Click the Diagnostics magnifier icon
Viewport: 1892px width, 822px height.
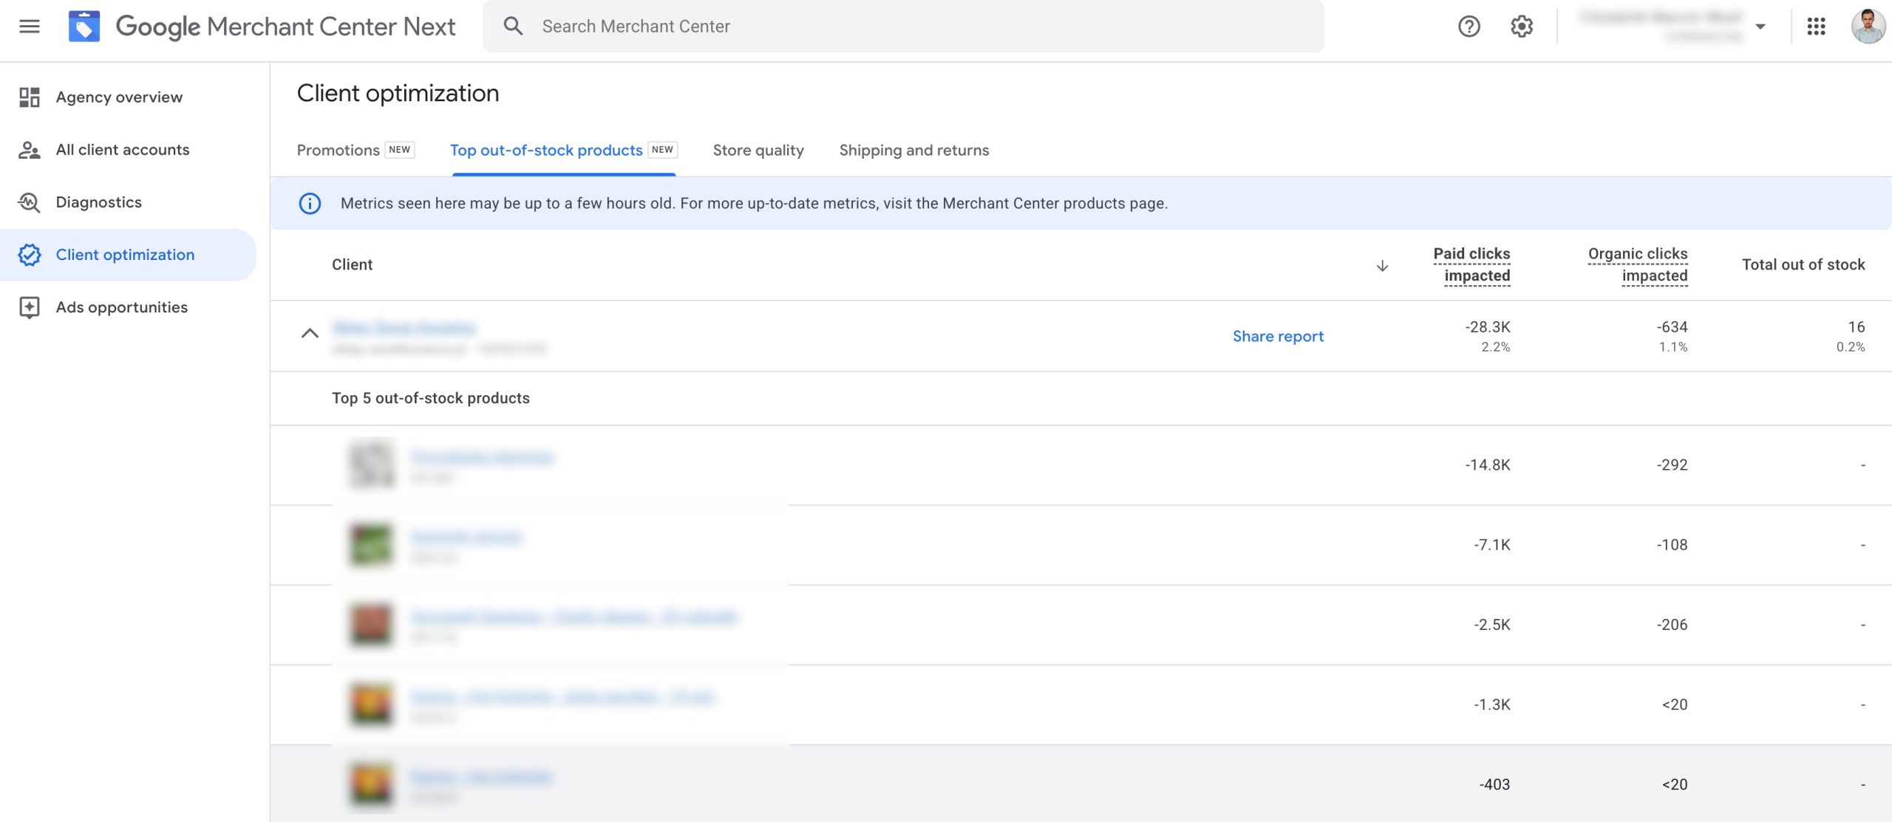tap(30, 202)
